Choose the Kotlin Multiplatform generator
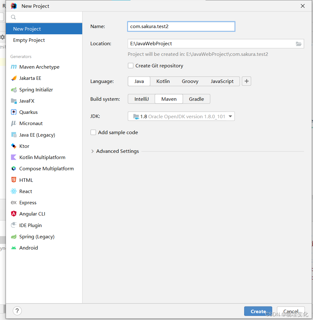 click(x=44, y=157)
